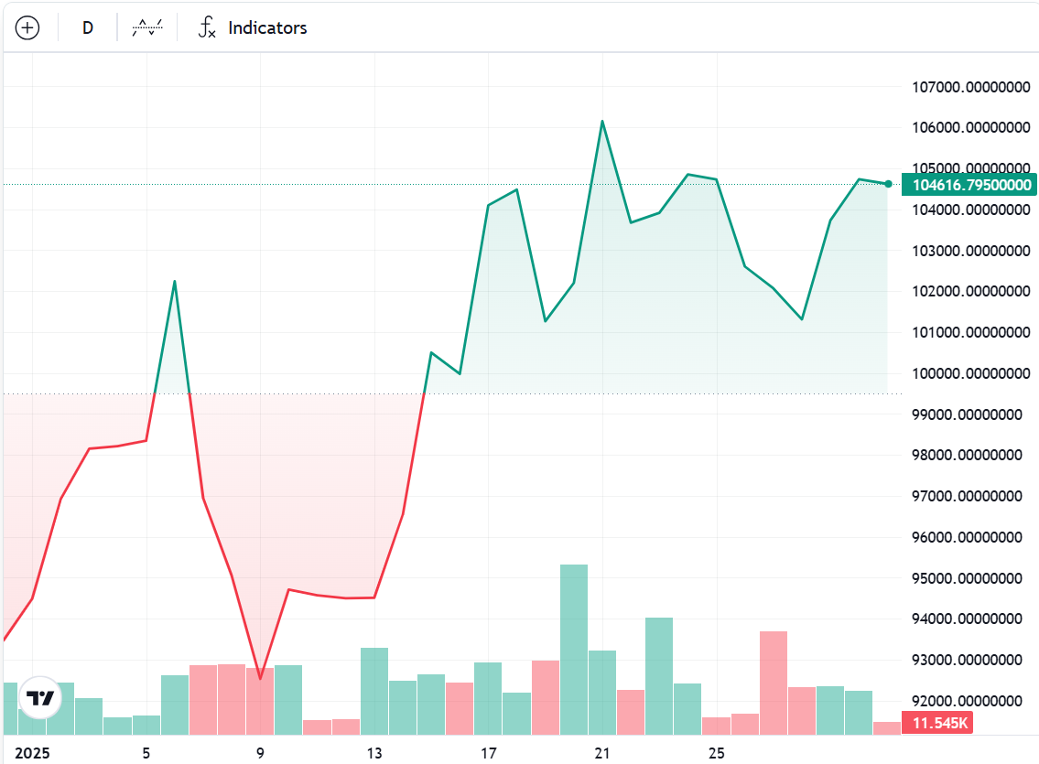1039x764 pixels.
Task: Open the timeframe selector labeled D
Action: [x=87, y=27]
